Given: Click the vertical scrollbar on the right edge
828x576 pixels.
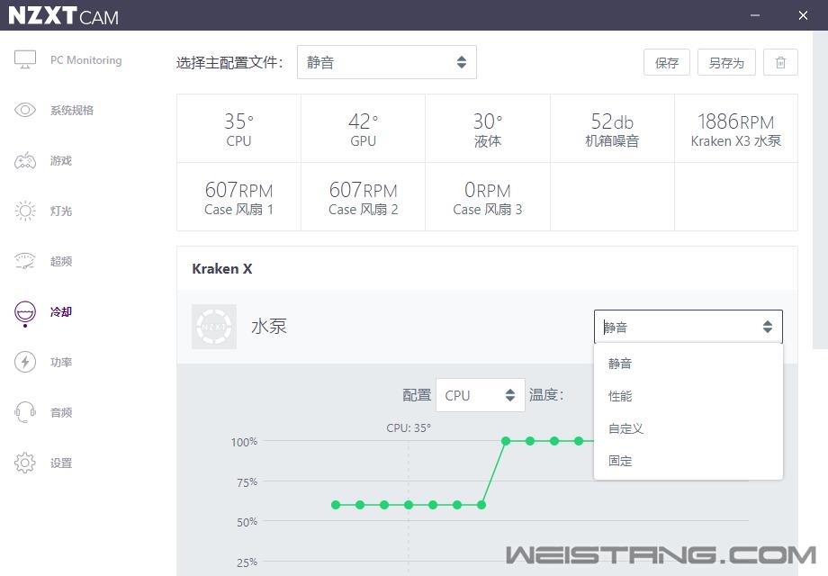Looking at the screenshot, I should [820, 190].
